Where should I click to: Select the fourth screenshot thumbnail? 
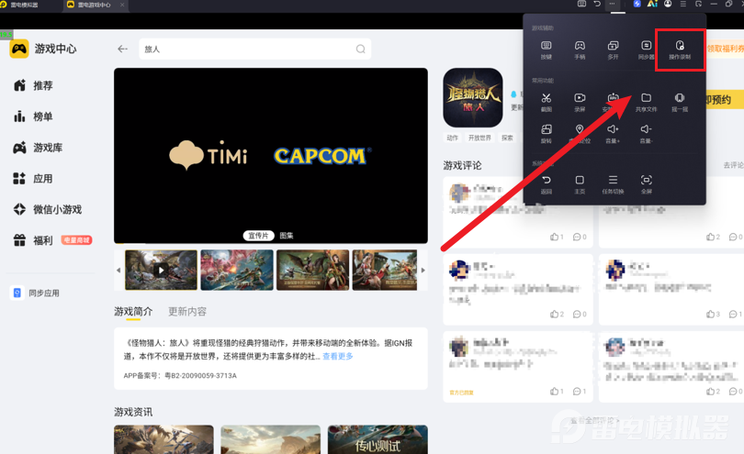385,271
